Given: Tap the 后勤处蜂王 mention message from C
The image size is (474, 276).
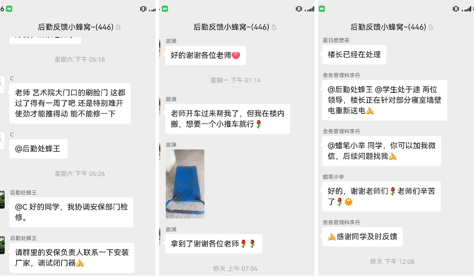Looking at the screenshot, I should pos(38,149).
